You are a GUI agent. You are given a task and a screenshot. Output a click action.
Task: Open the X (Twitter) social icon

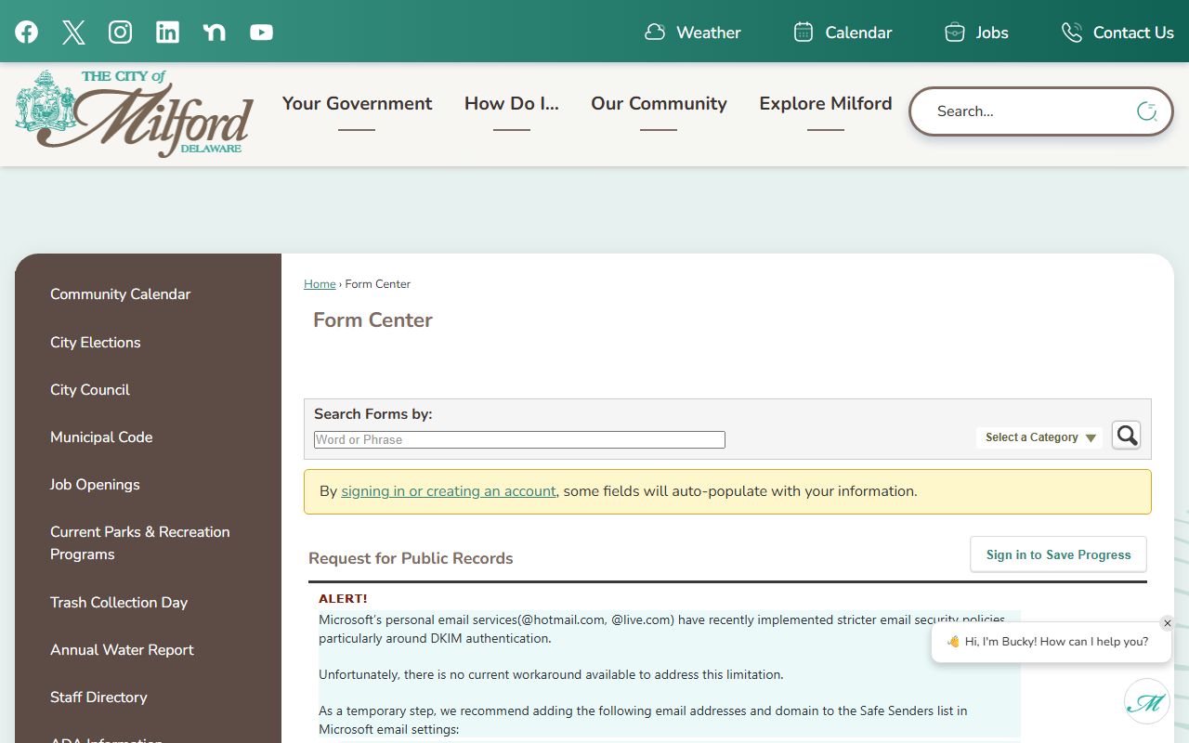(x=73, y=33)
